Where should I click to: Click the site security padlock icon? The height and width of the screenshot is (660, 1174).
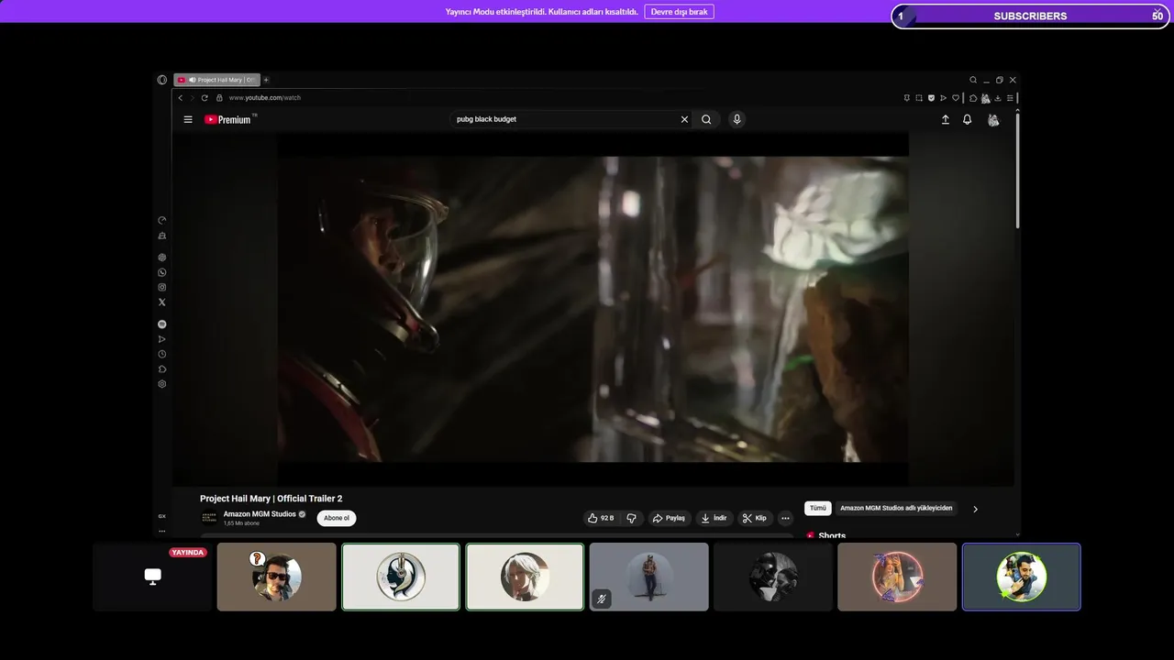219,98
